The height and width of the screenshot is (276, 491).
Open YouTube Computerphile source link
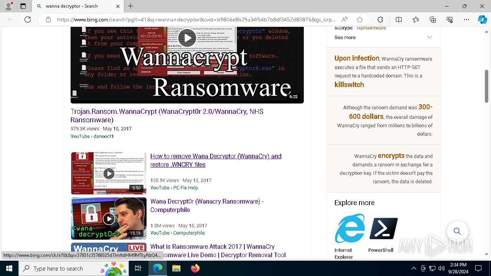178,233
